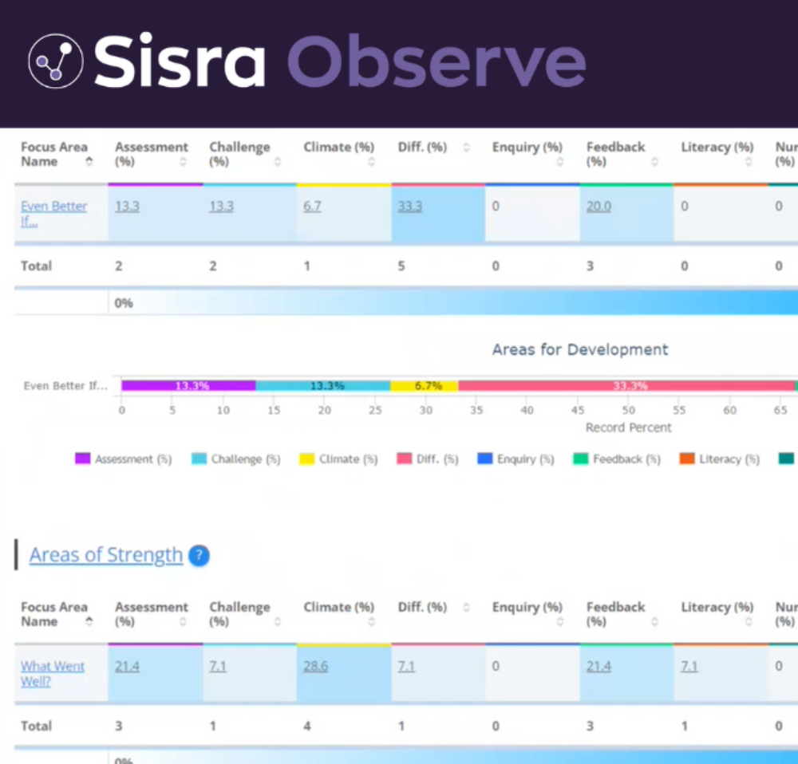Click the Areas of Strength help icon
Image resolution: width=798 pixels, height=764 pixels.
199,556
